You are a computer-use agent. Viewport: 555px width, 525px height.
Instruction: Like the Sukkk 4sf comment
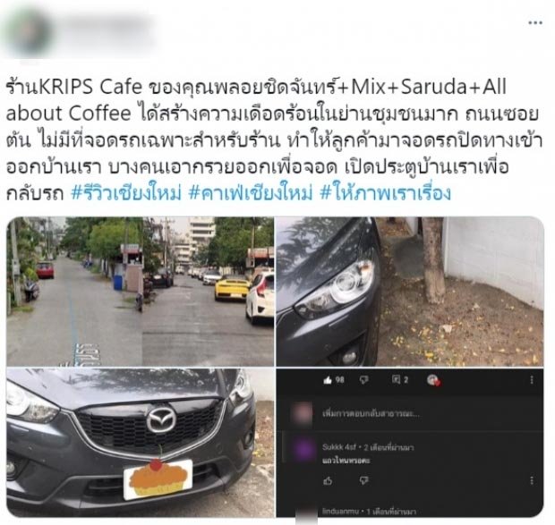(328, 481)
